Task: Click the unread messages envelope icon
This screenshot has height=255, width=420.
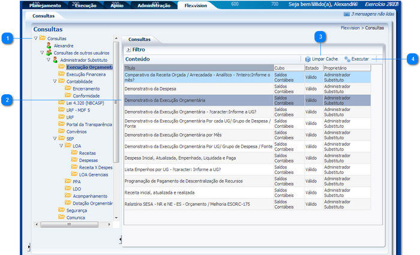Action: click(x=347, y=14)
